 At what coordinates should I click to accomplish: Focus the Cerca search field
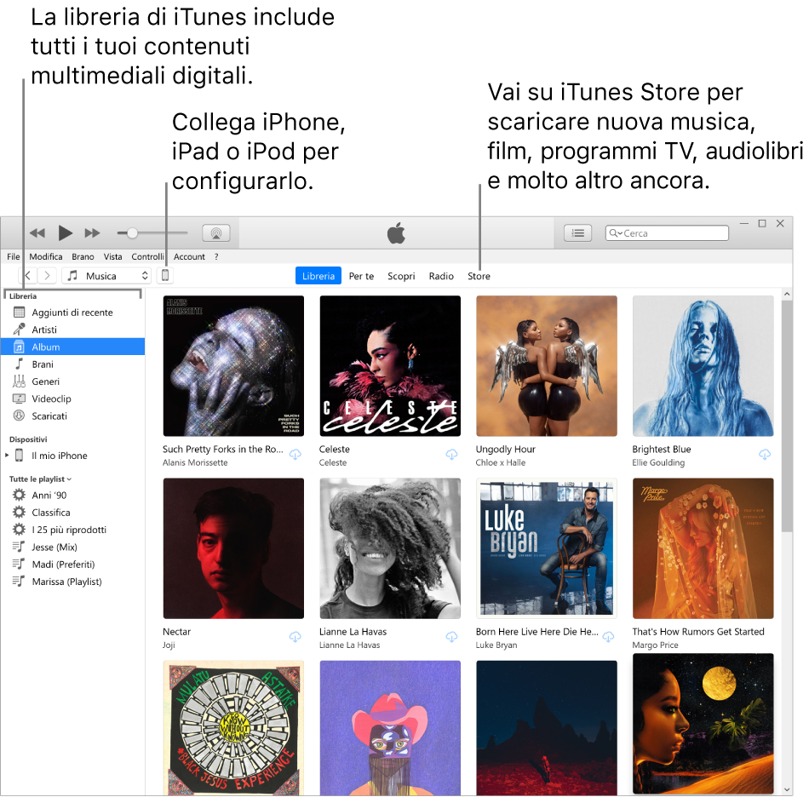667,233
